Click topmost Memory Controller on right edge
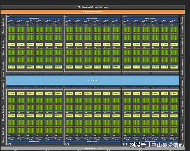 pyautogui.click(x=182, y=25)
